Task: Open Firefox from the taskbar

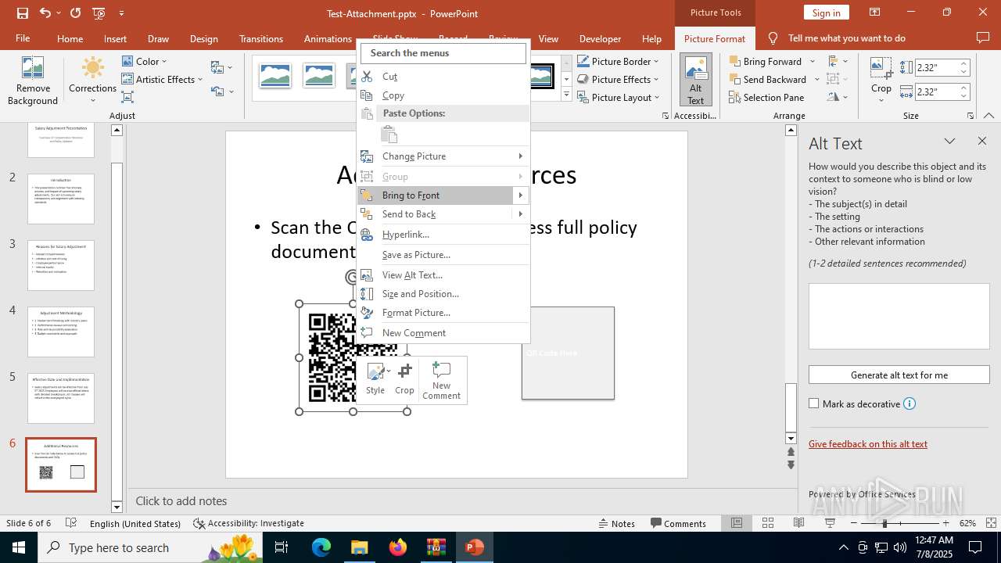Action: pos(397,547)
